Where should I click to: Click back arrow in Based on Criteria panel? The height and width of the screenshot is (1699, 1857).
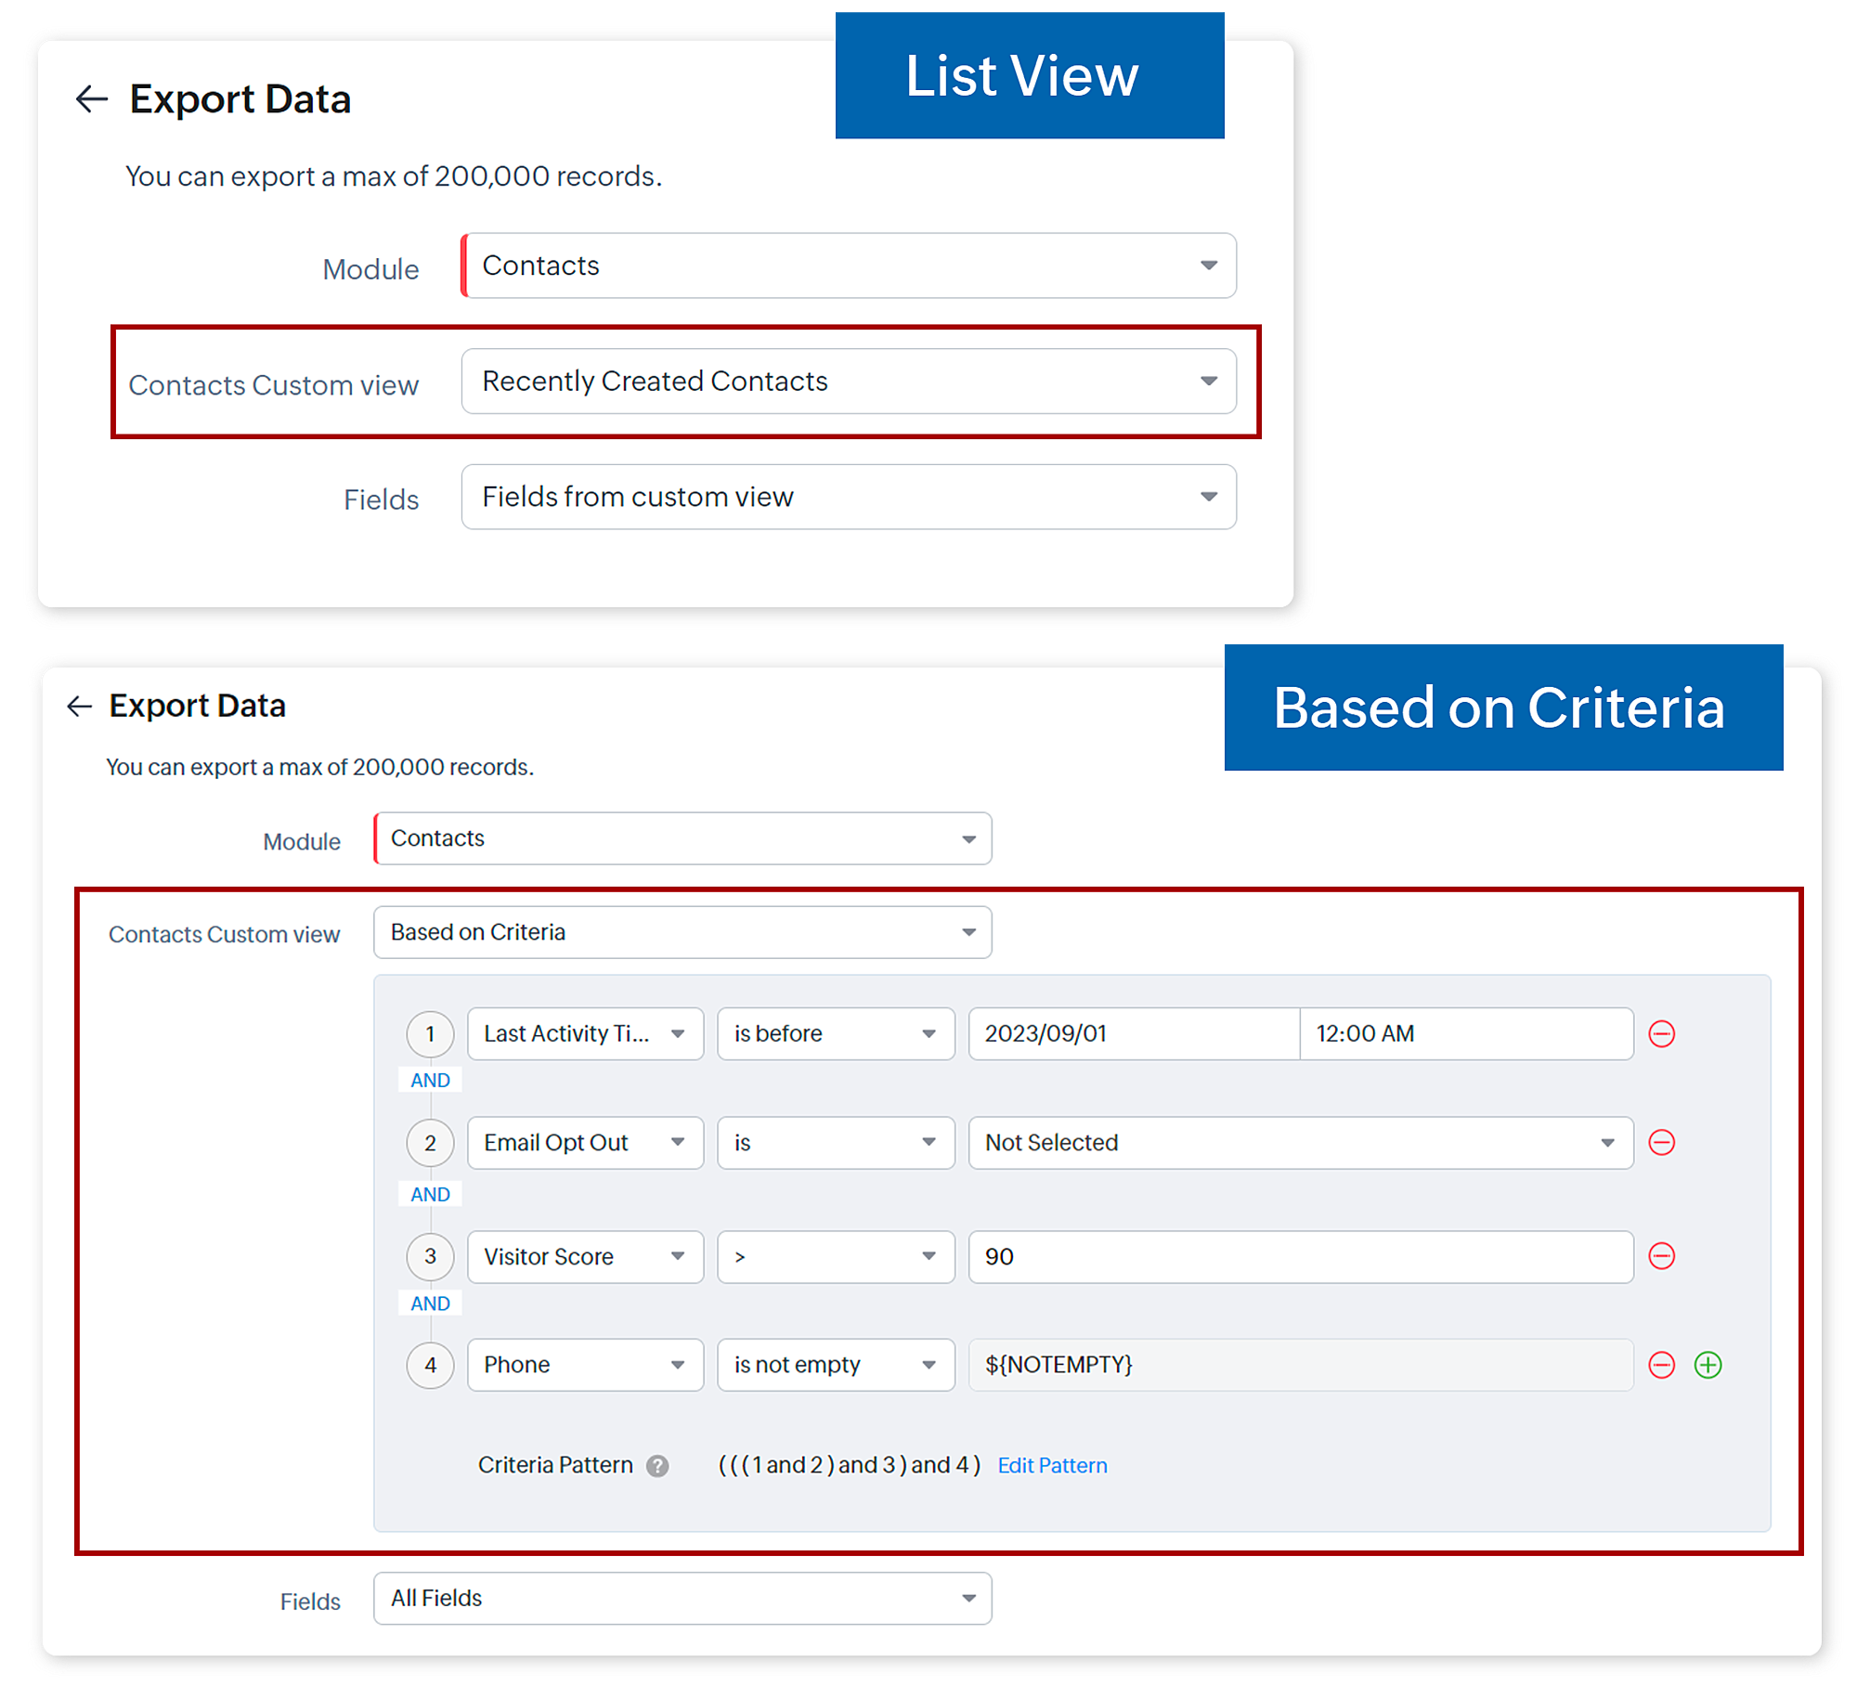tap(80, 707)
